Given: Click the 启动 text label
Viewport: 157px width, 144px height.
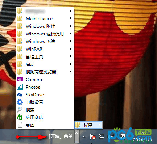Looking at the screenshot, I should click(30, 64).
